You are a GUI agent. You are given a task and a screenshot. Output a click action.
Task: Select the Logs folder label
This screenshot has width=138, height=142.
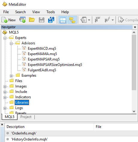point(19,108)
